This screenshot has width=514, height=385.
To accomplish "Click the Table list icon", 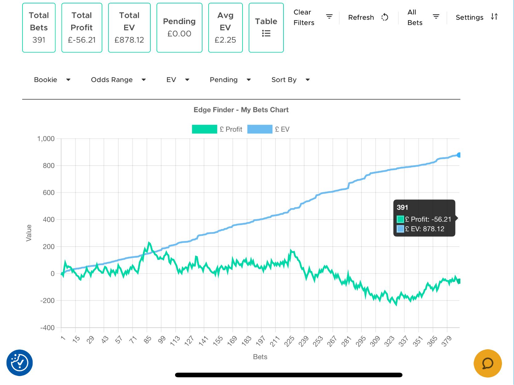I will point(266,33).
